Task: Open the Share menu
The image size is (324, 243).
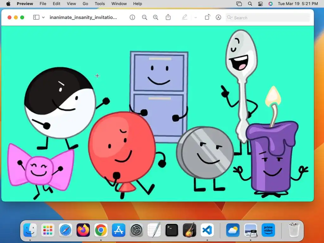Action: [x=168, y=17]
